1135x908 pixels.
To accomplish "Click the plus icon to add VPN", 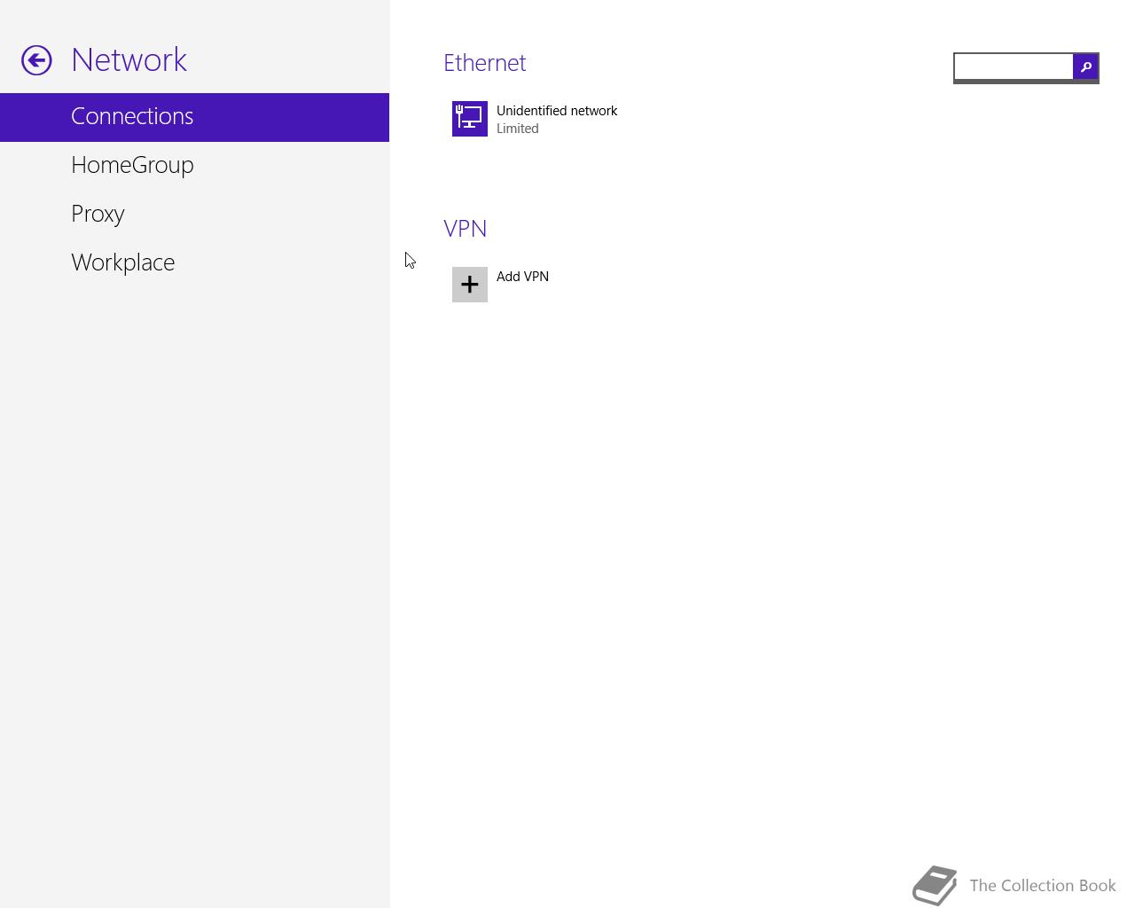I will pos(470,285).
